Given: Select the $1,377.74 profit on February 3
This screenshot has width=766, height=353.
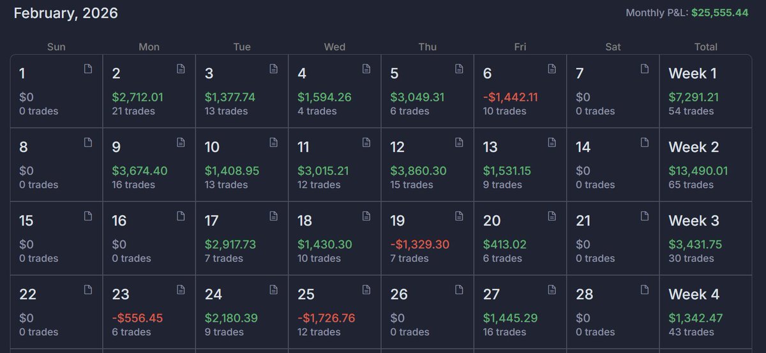Looking at the screenshot, I should [x=230, y=97].
